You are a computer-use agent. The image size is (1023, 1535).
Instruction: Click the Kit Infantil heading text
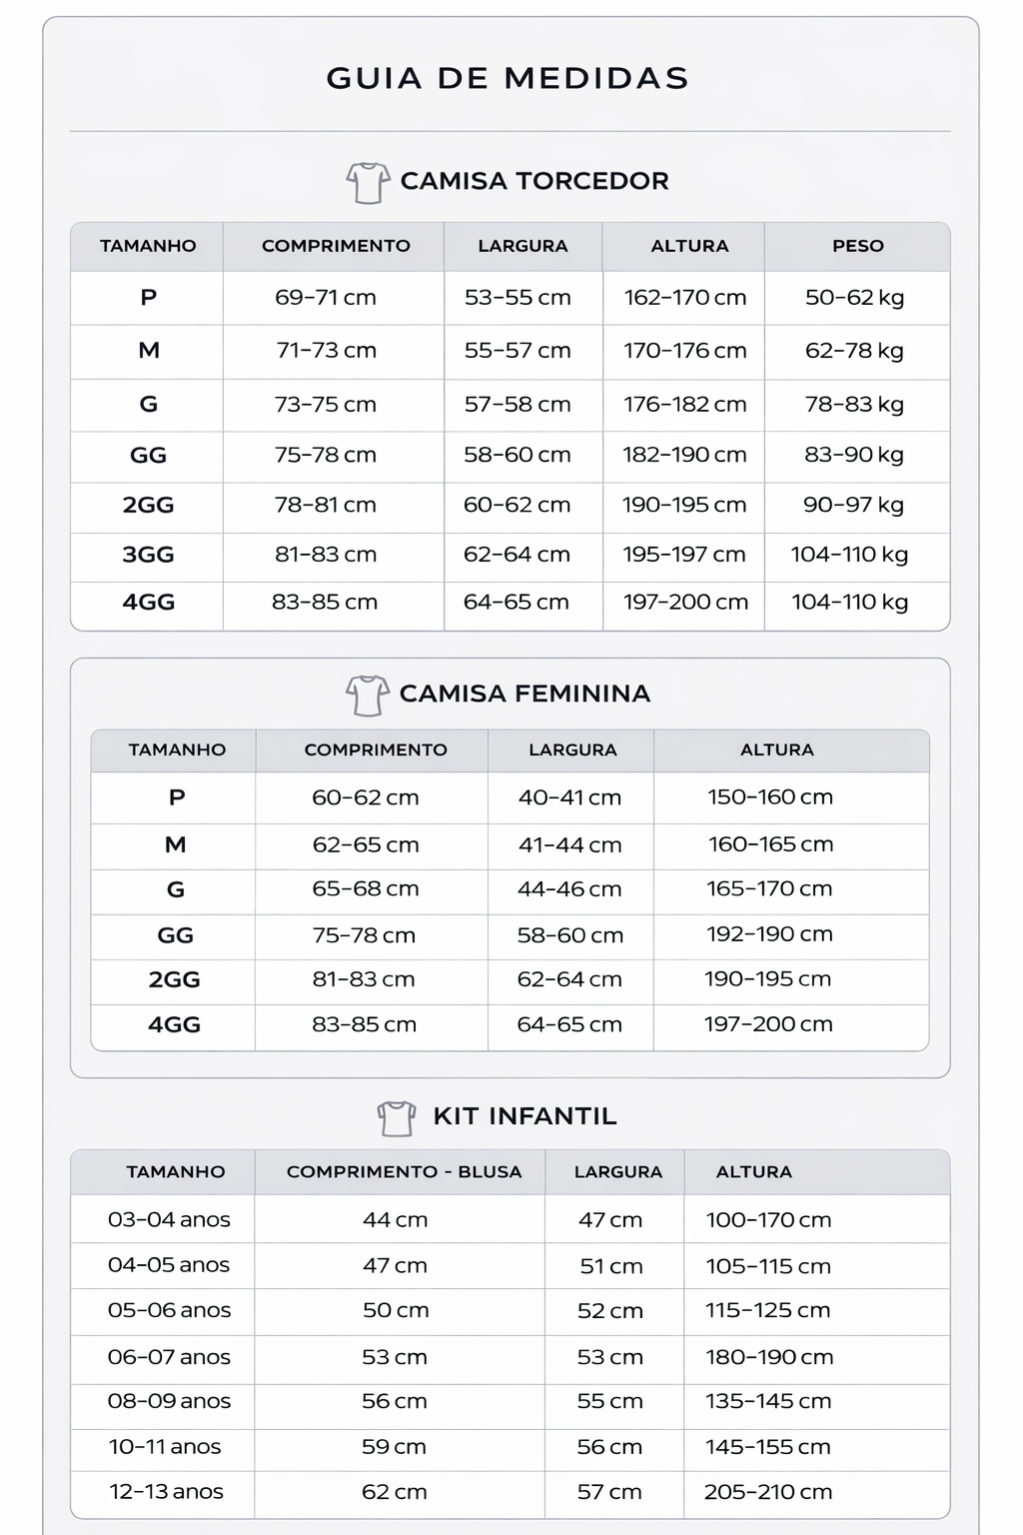coord(524,1116)
